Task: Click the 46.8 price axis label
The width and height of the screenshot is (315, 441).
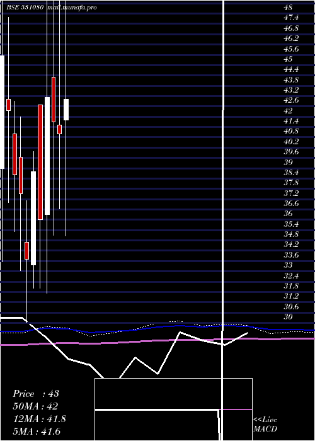Action: click(x=291, y=28)
